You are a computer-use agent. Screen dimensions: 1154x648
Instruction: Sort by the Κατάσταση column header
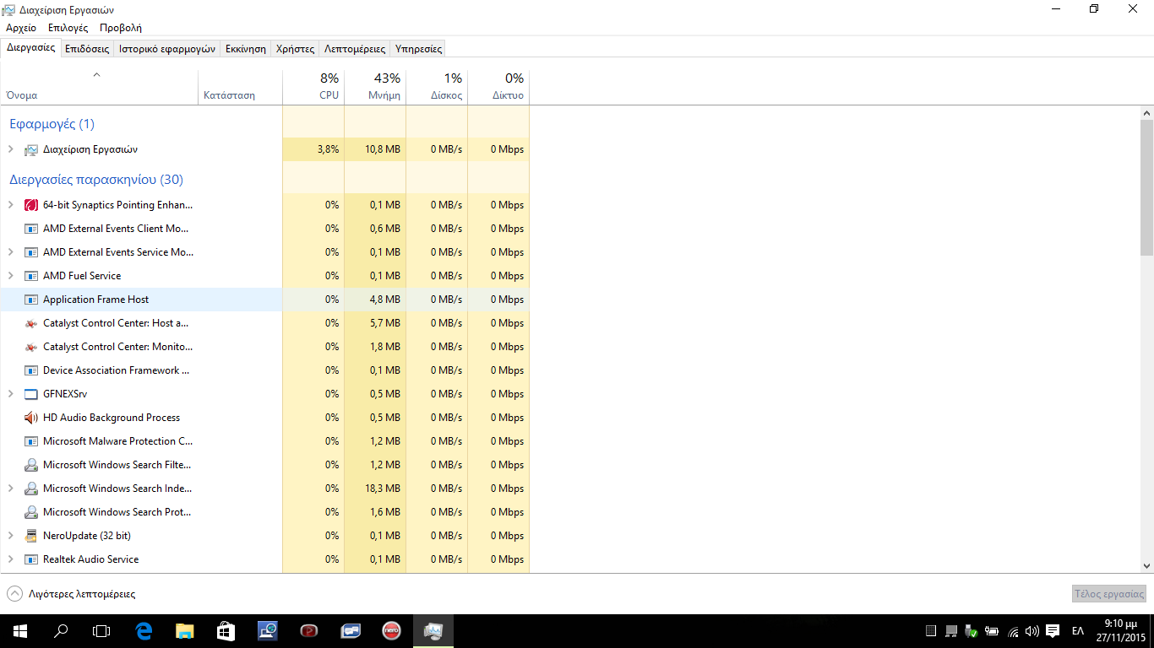point(240,86)
